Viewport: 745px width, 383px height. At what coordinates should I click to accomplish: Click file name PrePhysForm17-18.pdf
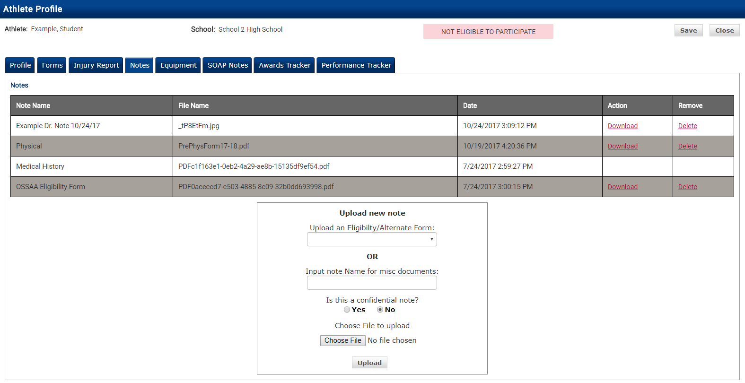click(214, 146)
